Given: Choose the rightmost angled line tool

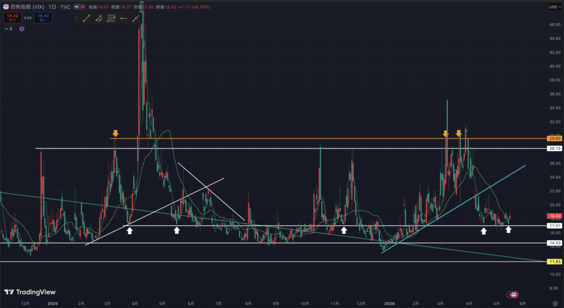Looking at the screenshot, I should click(x=135, y=18).
